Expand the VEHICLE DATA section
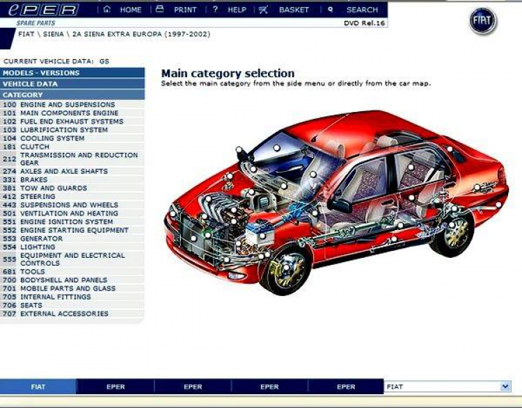 coord(72,84)
